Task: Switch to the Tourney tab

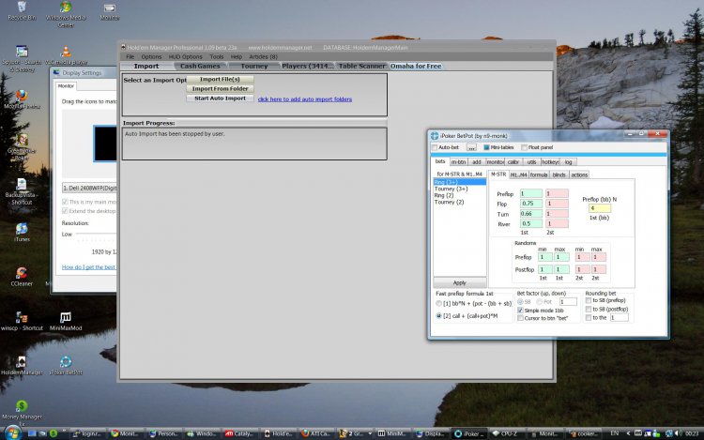Action: [x=254, y=66]
